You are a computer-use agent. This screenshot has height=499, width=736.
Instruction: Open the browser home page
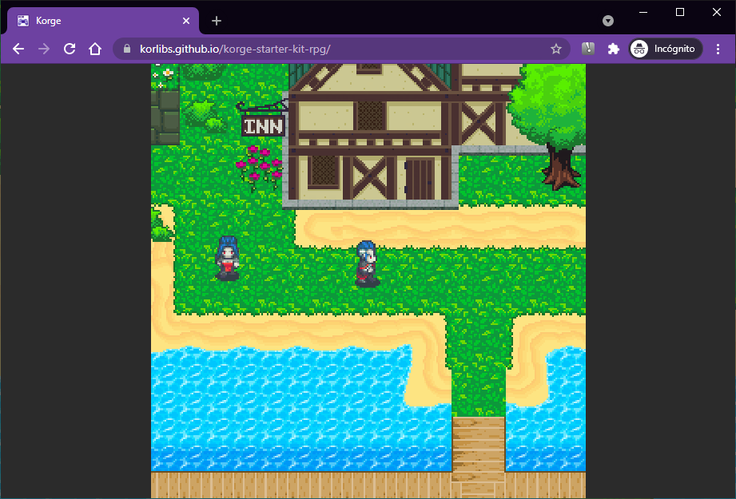95,49
